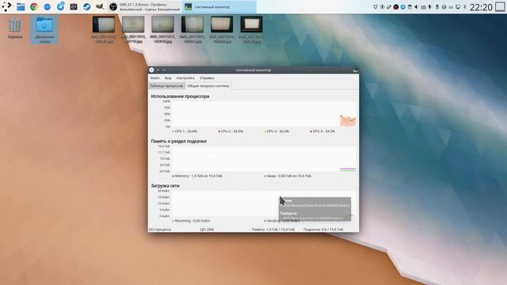Open the volume speaker tray icon
The image size is (507, 285).
[x=416, y=7]
